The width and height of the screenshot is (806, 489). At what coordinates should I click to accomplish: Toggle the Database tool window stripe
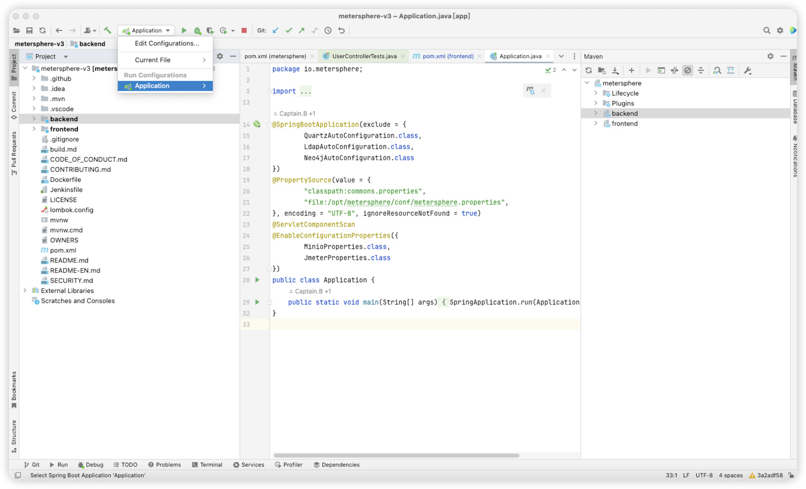(795, 108)
